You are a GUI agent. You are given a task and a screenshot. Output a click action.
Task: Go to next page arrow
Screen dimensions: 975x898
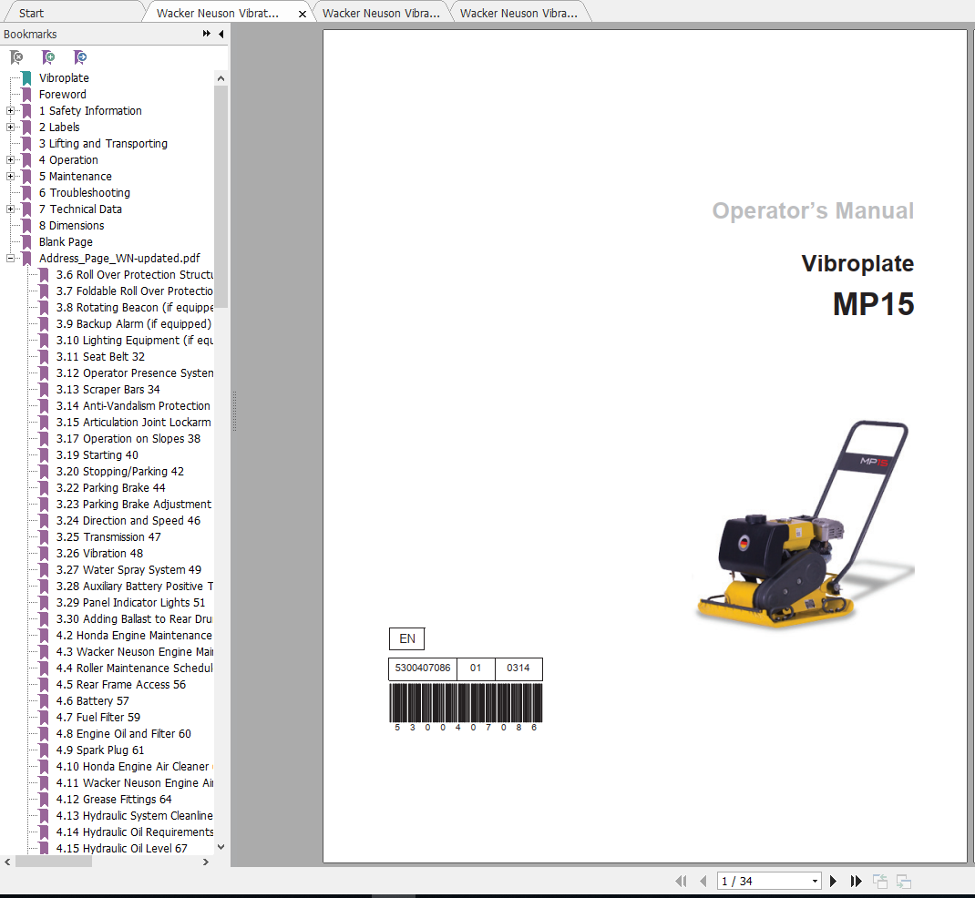click(833, 881)
